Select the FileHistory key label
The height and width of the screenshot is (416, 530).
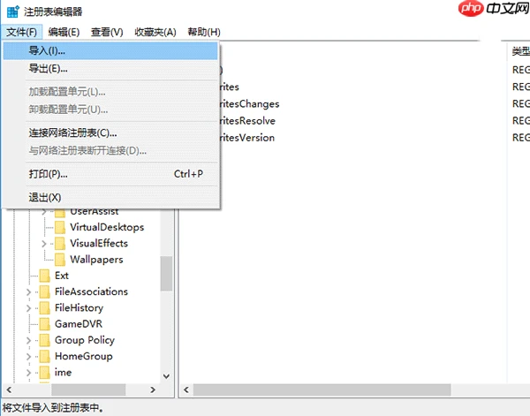[x=79, y=308]
